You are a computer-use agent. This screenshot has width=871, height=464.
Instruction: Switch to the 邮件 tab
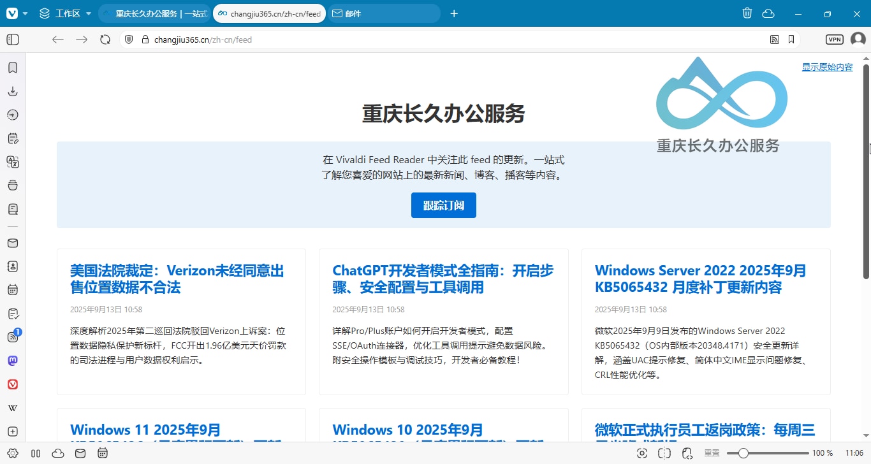(x=383, y=13)
